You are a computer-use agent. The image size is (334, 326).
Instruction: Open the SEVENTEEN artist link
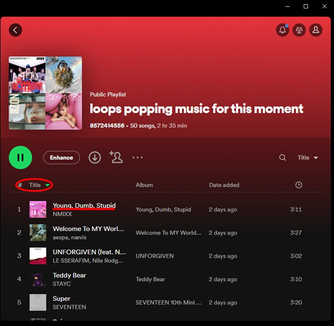click(69, 307)
